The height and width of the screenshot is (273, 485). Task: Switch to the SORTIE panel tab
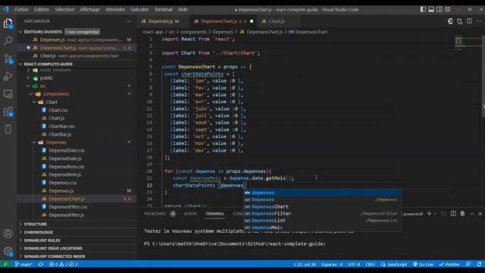(190, 214)
